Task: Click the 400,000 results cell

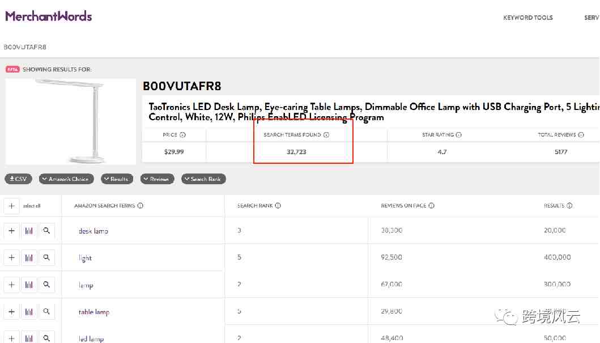Action: [557, 257]
